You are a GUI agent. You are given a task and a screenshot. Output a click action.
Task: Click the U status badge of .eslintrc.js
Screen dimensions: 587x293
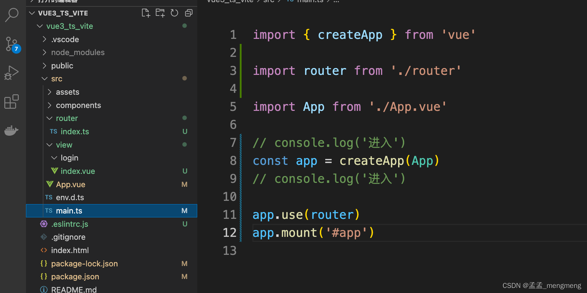[185, 224]
